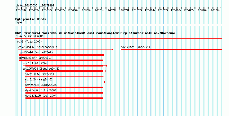The width and height of the screenshot is (229, 116).
Task: Click the red bar under dgv189e180
Action: click(61, 60)
